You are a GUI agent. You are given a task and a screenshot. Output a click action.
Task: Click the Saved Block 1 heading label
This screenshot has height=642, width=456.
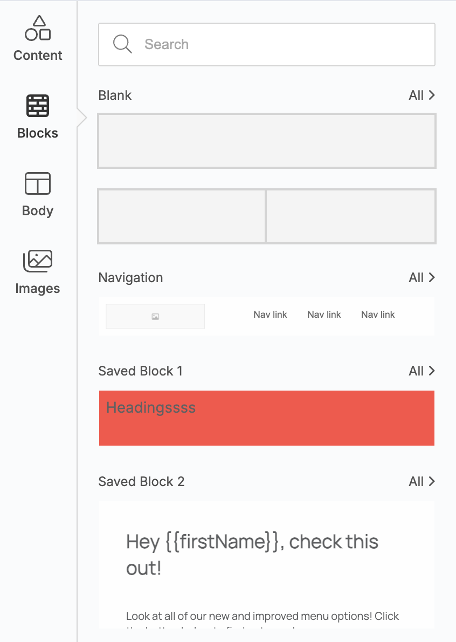coord(141,371)
